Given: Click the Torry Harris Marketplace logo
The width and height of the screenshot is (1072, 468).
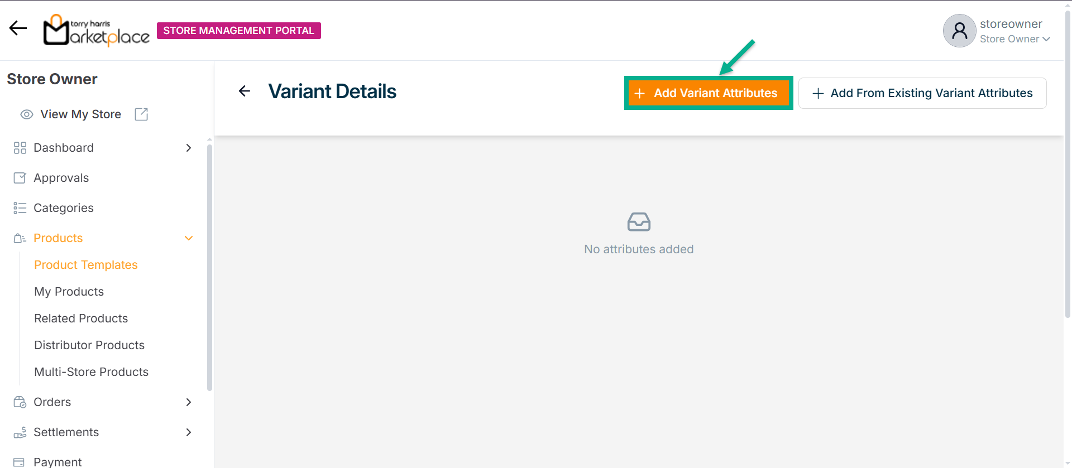Looking at the screenshot, I should pyautogui.click(x=97, y=31).
